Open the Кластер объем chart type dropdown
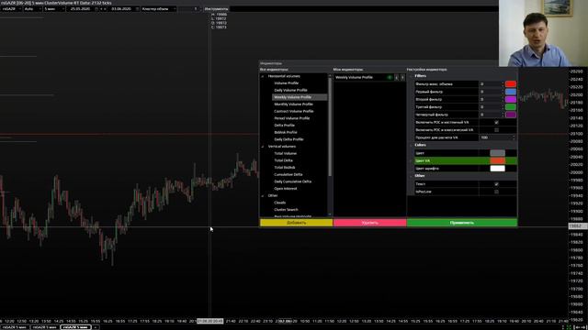 tap(158, 8)
